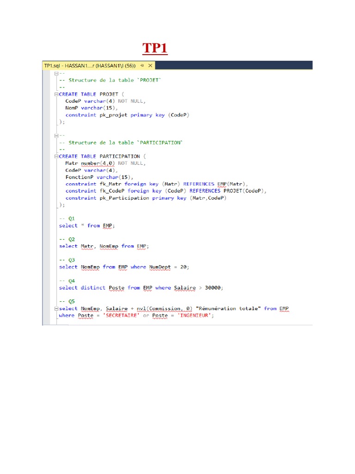
Task: Click the '-- Q3' comment
Action: click(67, 260)
